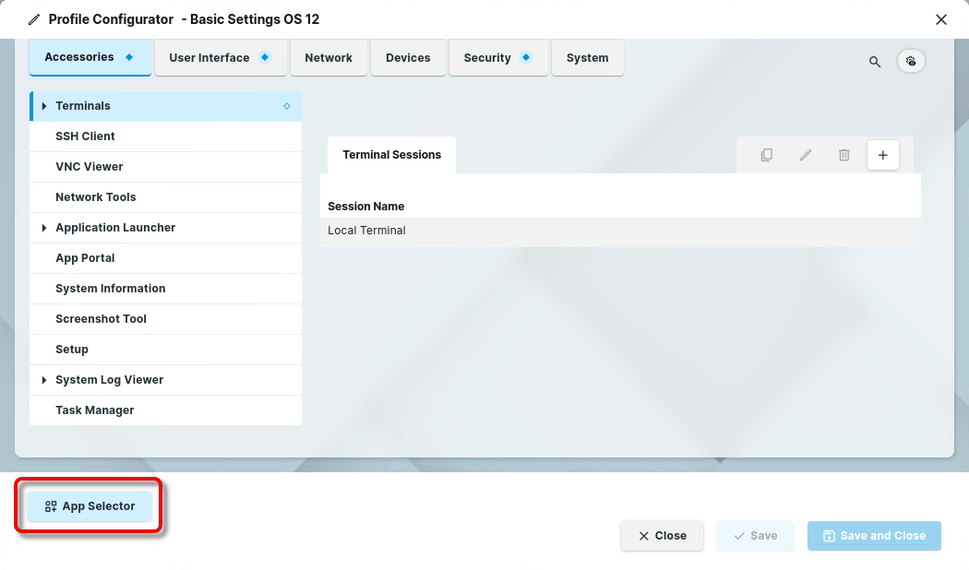
Task: Click the trash delete session icon
Action: point(843,155)
